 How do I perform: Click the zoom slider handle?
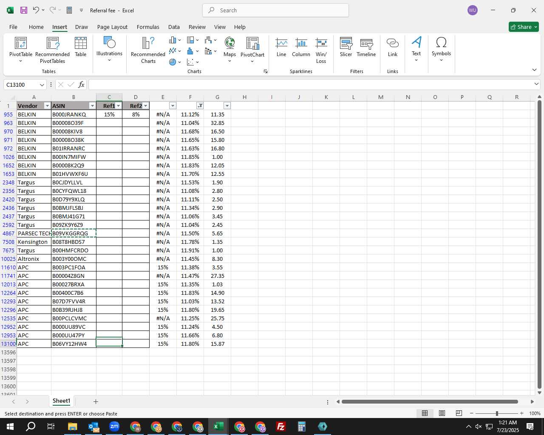[x=497, y=413]
